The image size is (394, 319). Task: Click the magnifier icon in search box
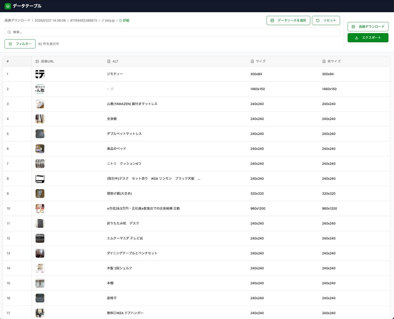click(x=9, y=32)
